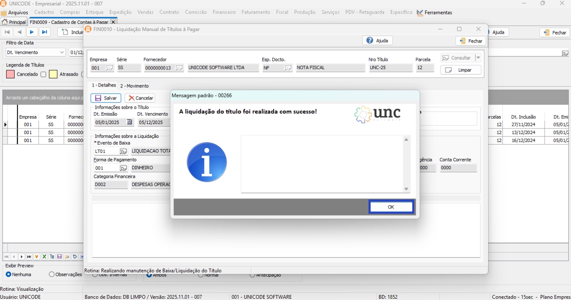Click the refresh icon in grid toolbar

click(74, 257)
